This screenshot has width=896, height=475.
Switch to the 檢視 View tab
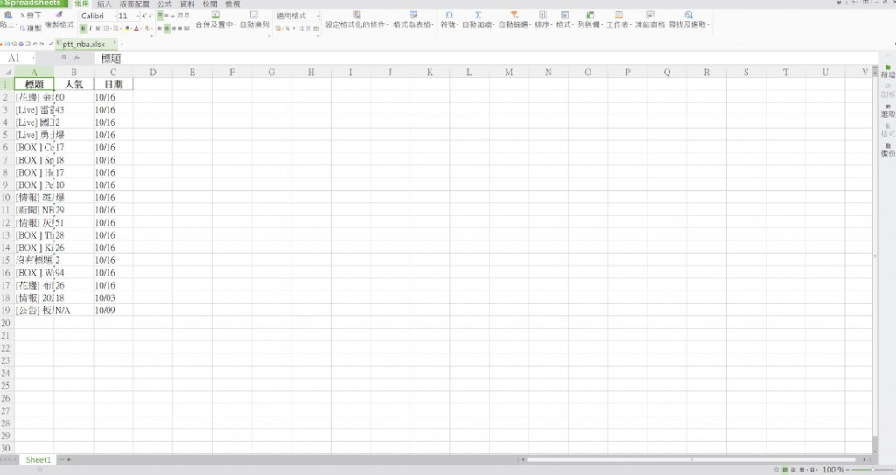coord(233,4)
